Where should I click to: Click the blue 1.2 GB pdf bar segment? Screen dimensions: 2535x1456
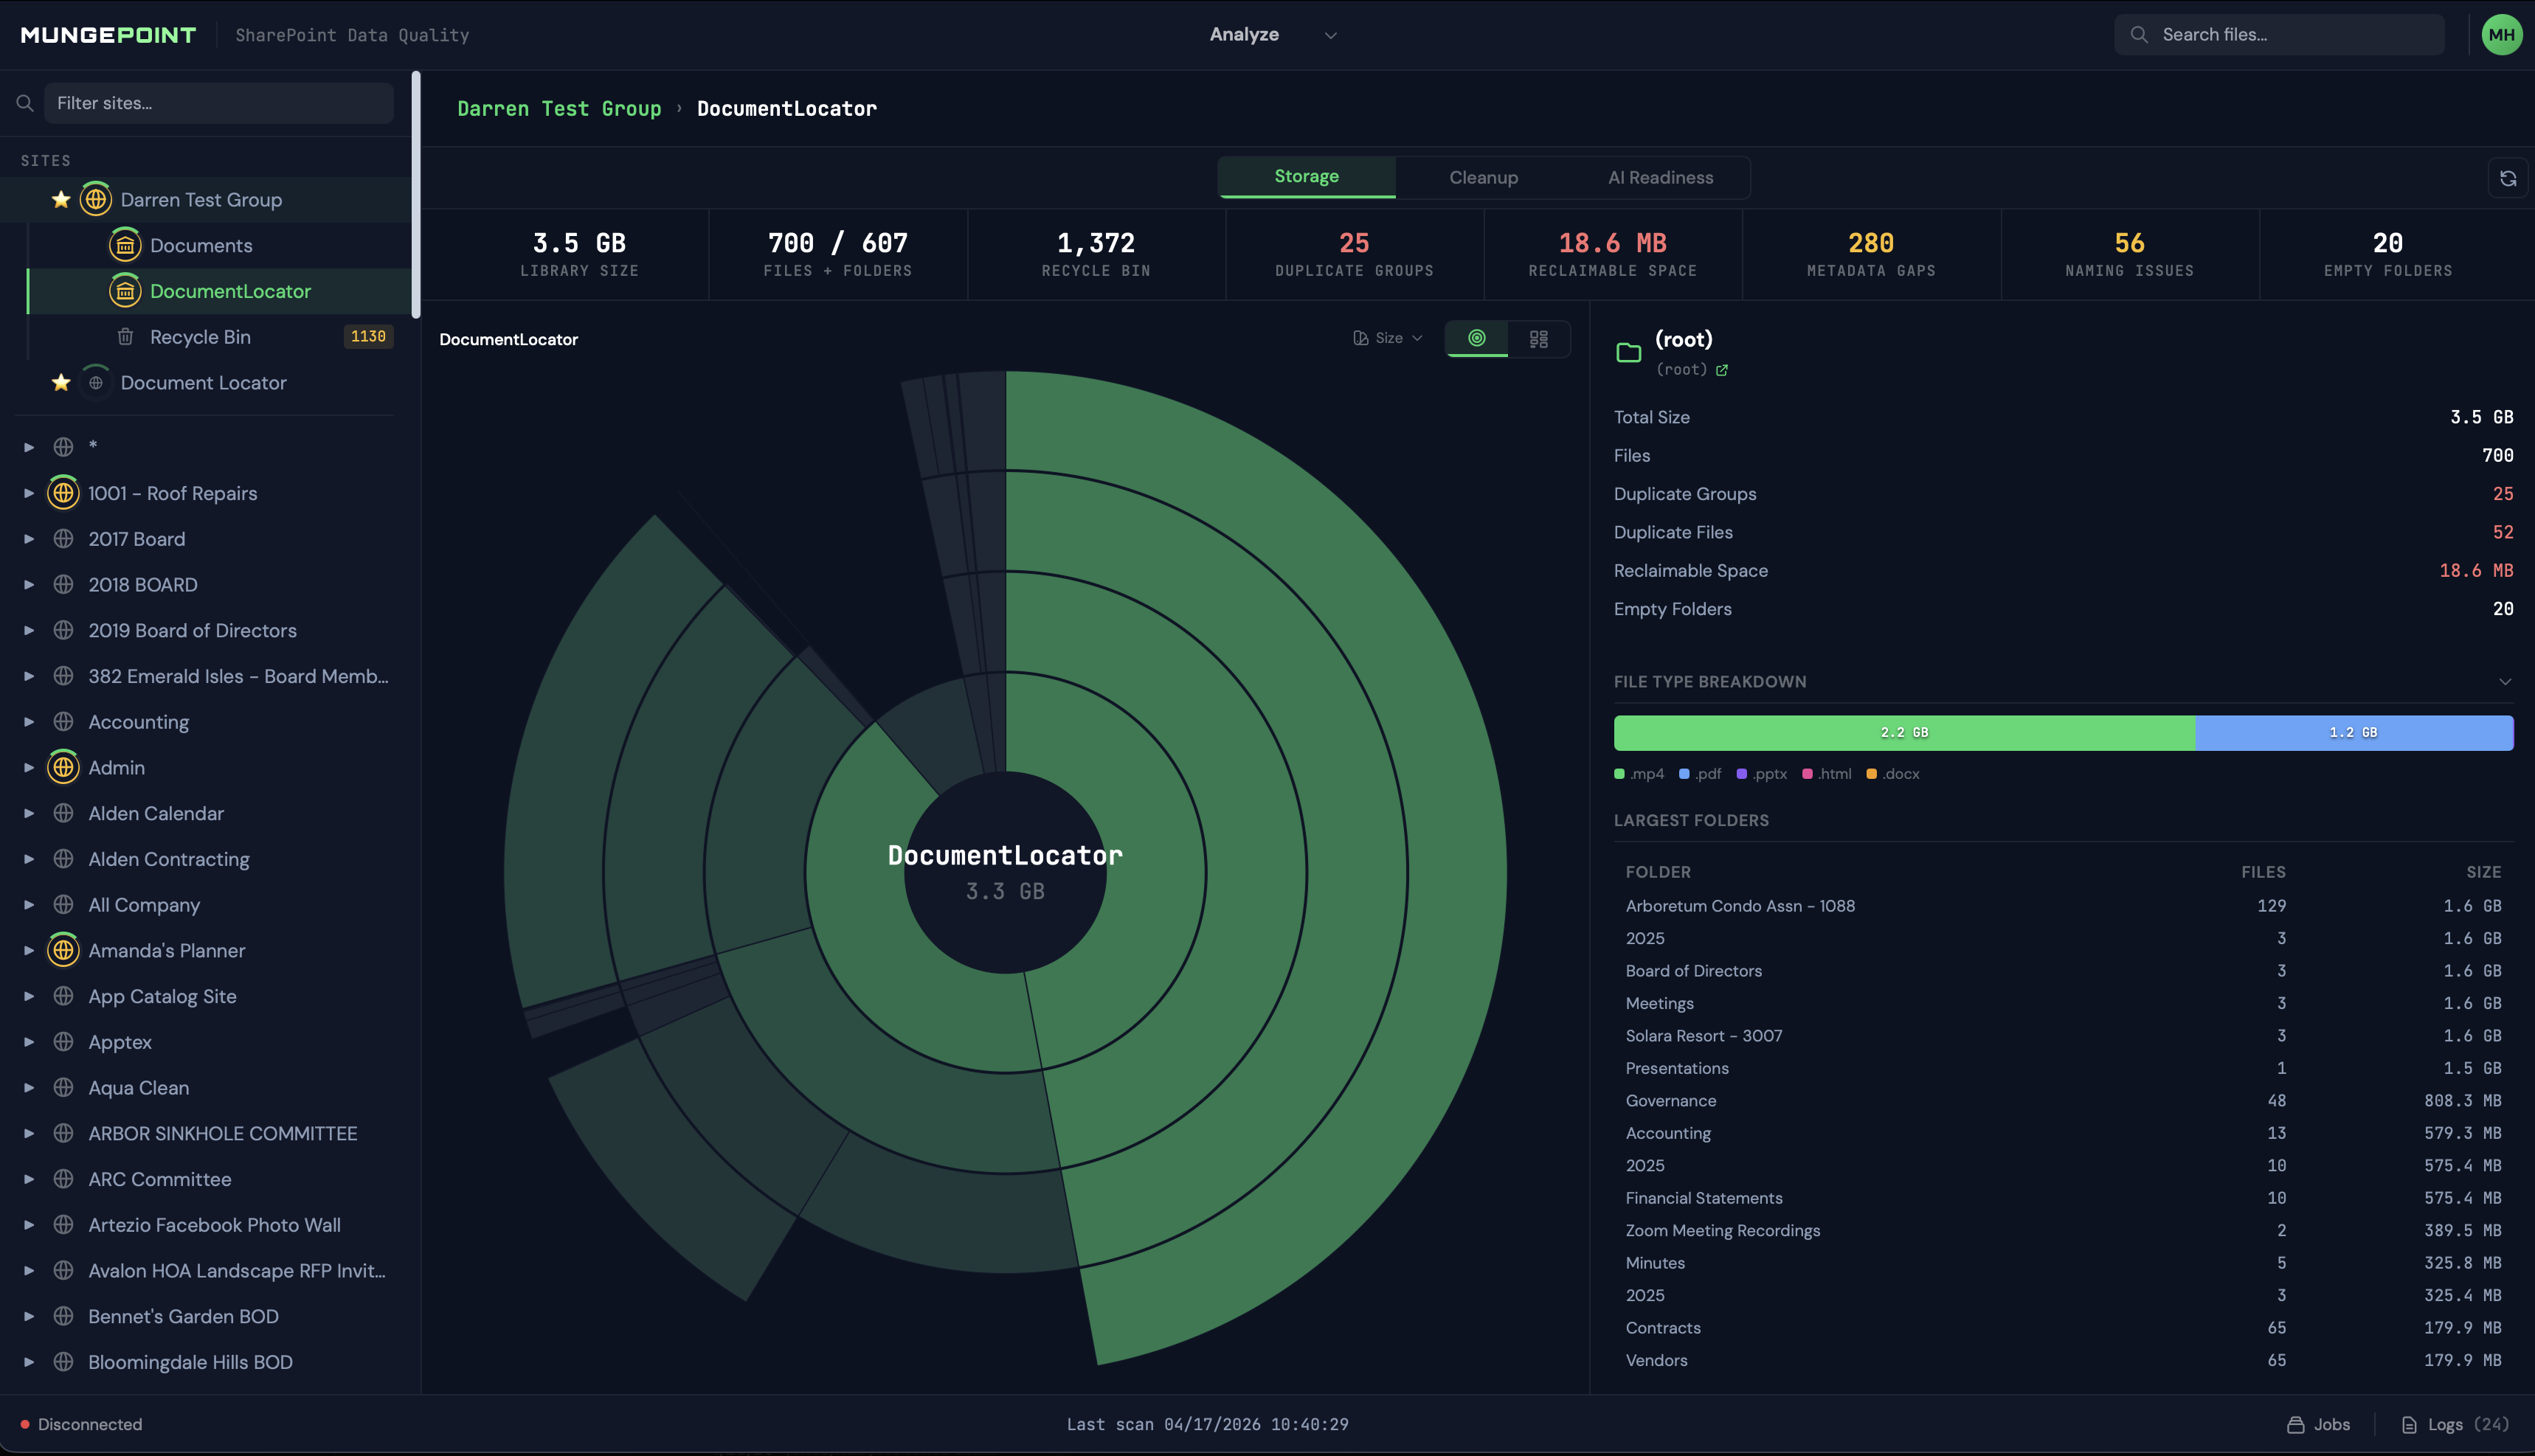click(x=2354, y=732)
